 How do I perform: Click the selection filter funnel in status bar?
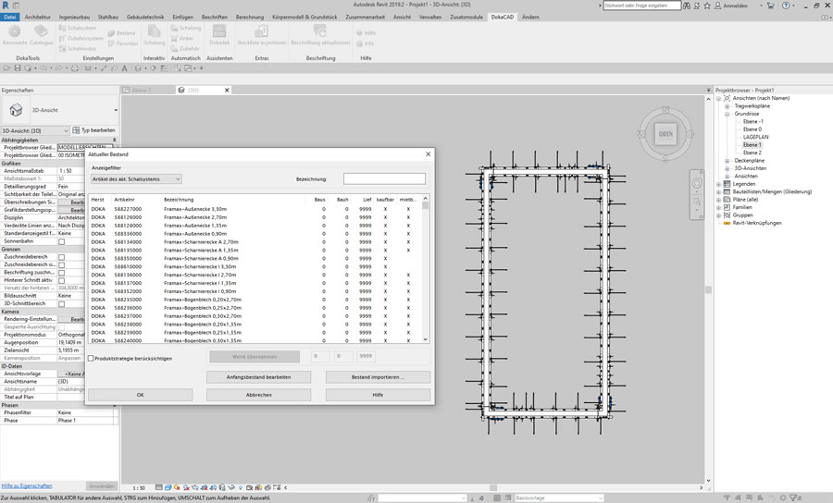(794, 497)
